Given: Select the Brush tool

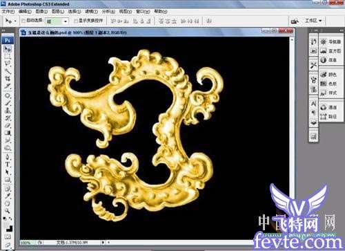Looking at the screenshot, I should click(x=8, y=103).
